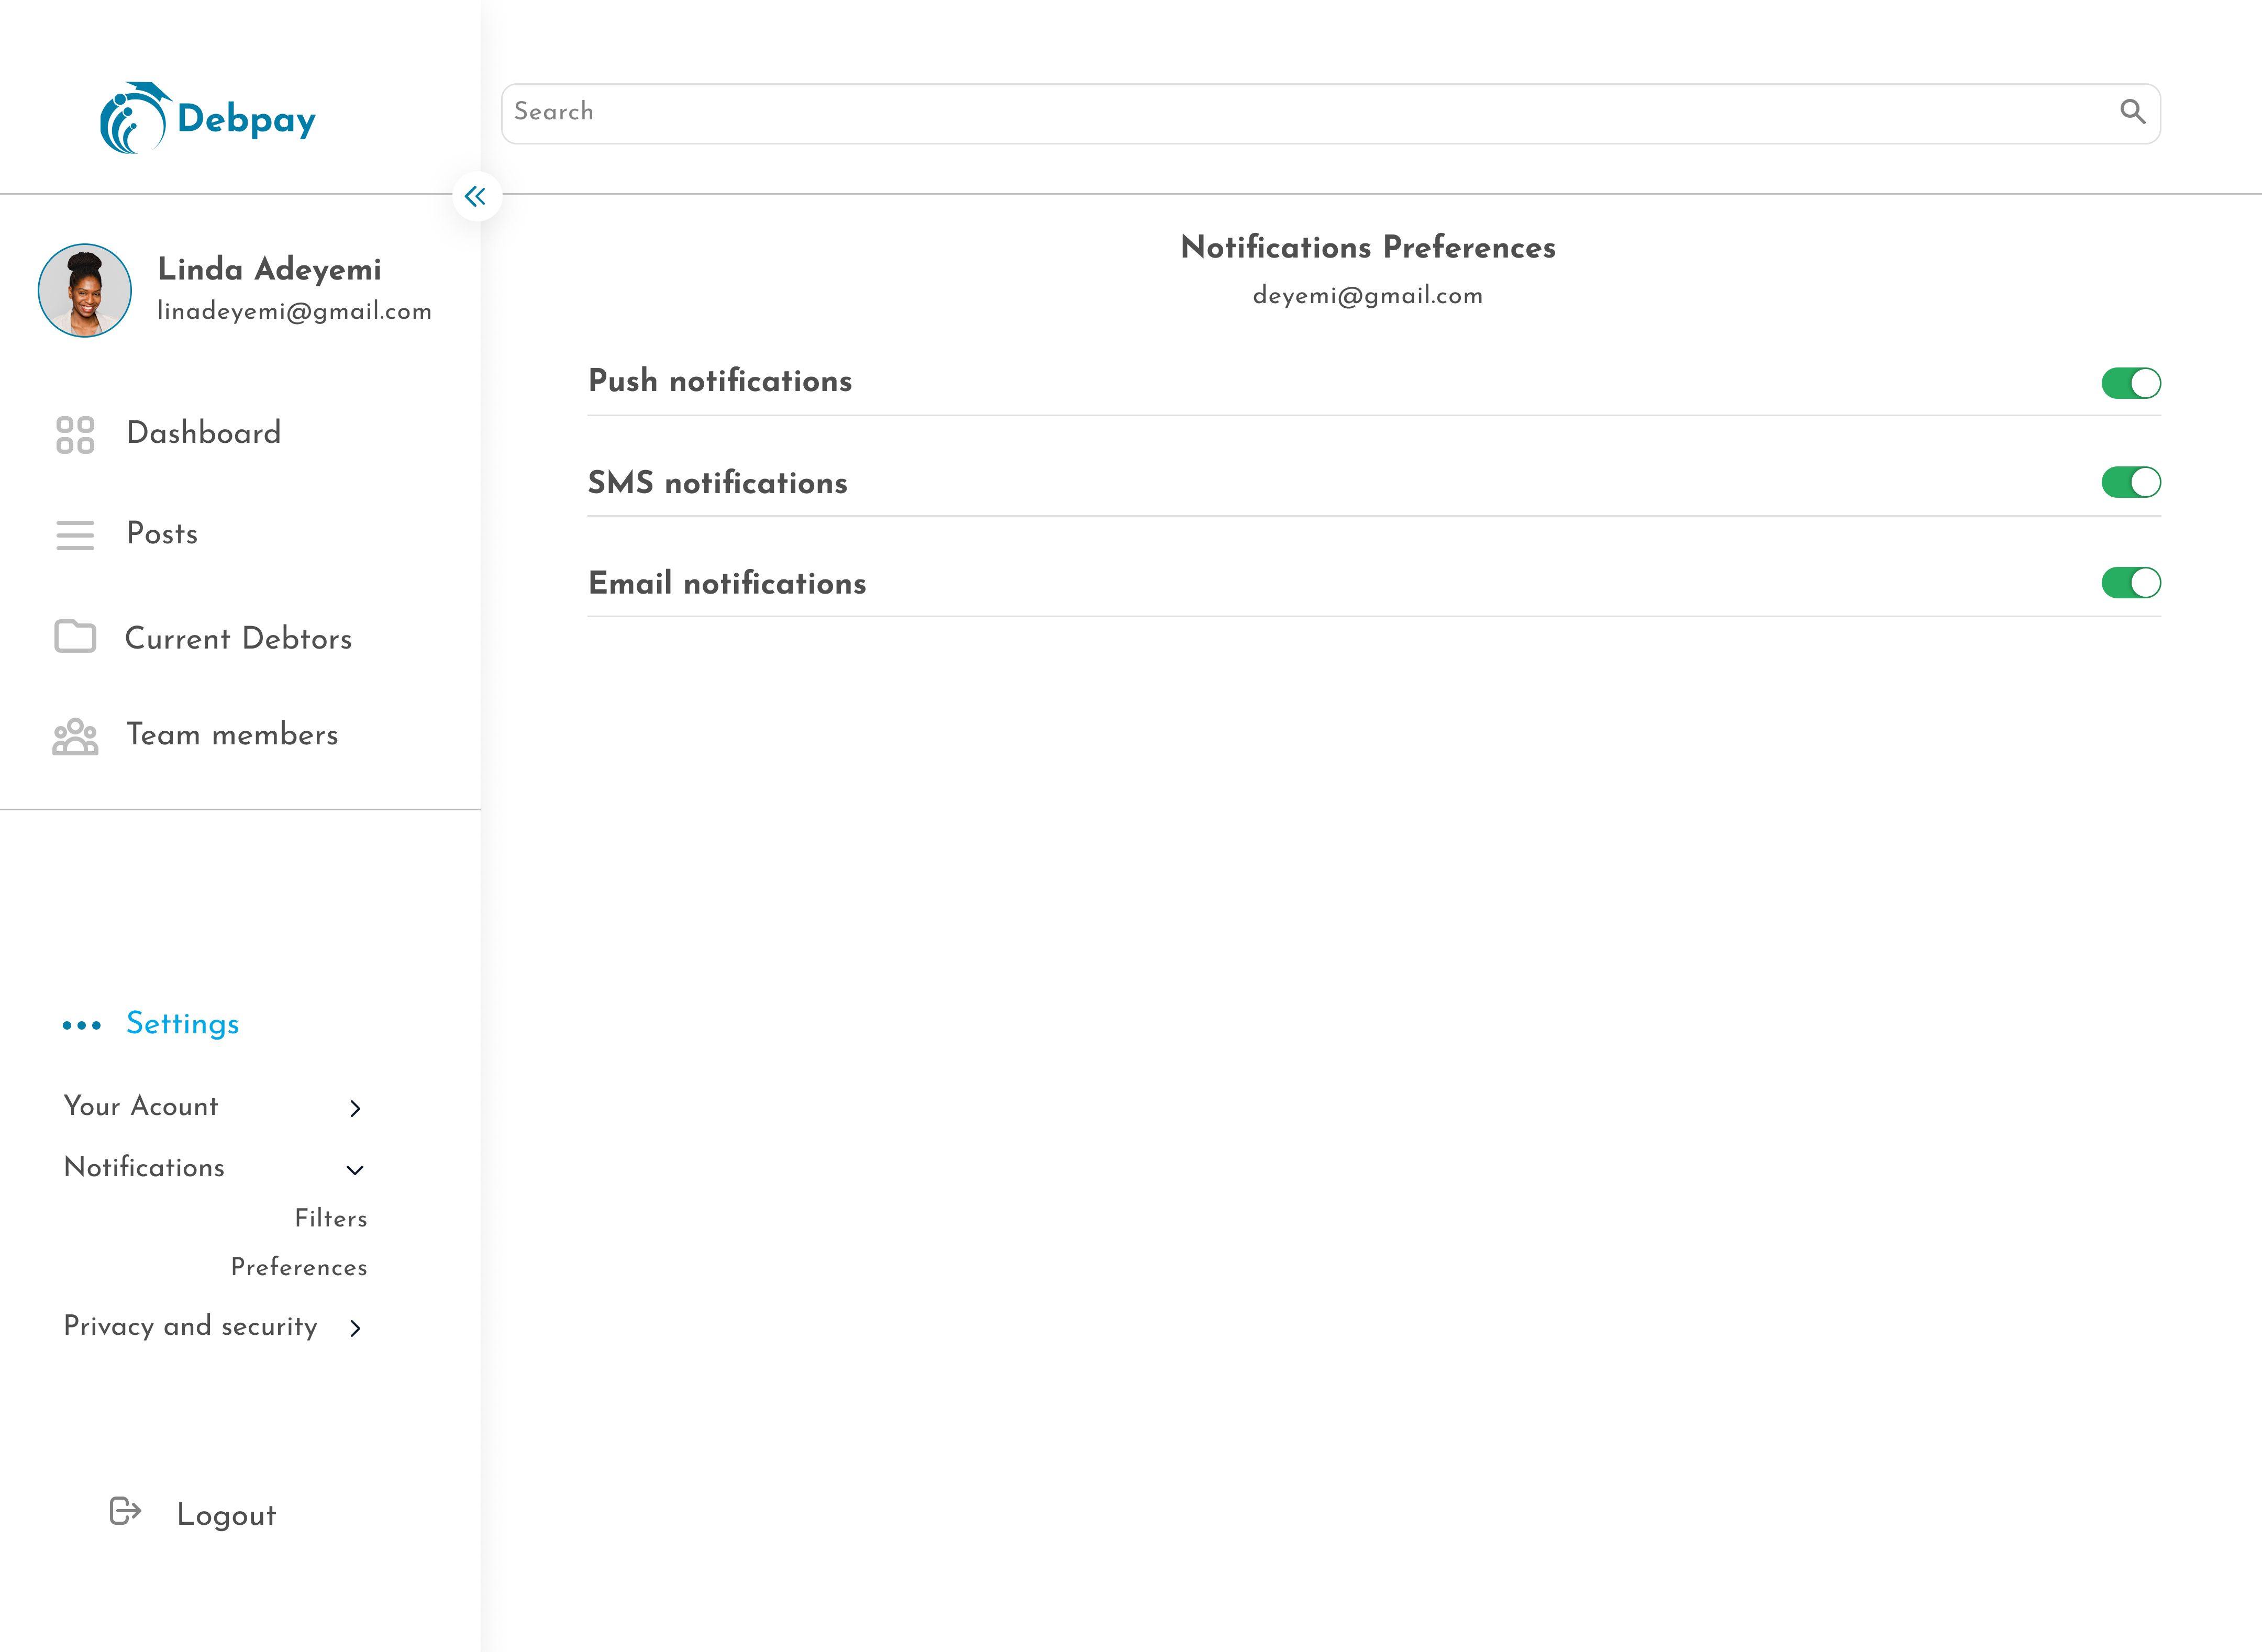Select the Dashboard grid icon

[x=74, y=435]
